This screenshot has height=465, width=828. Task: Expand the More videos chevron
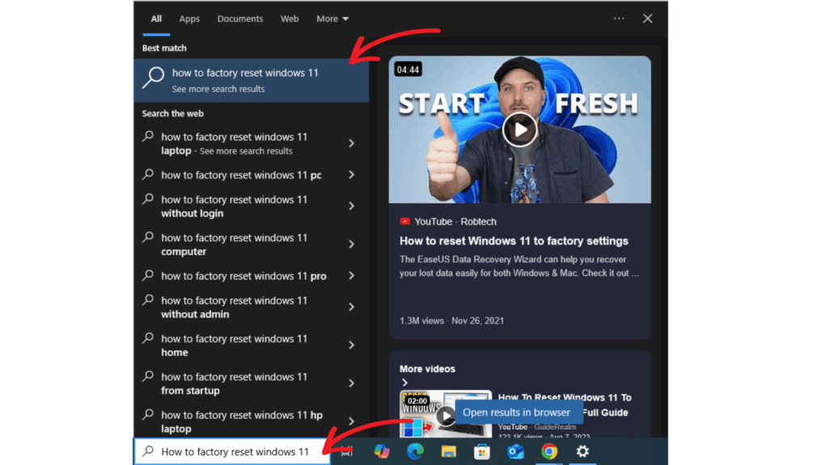point(405,383)
